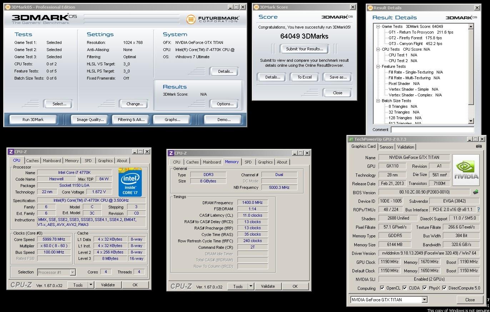Viewport: 490px width, 312px height.
Task: Click the Filtering & AA button
Action: click(131, 120)
